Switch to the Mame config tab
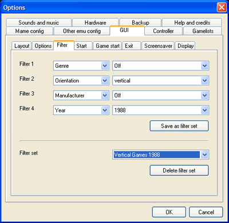Screen dimensions: 229x223 tap(30, 31)
